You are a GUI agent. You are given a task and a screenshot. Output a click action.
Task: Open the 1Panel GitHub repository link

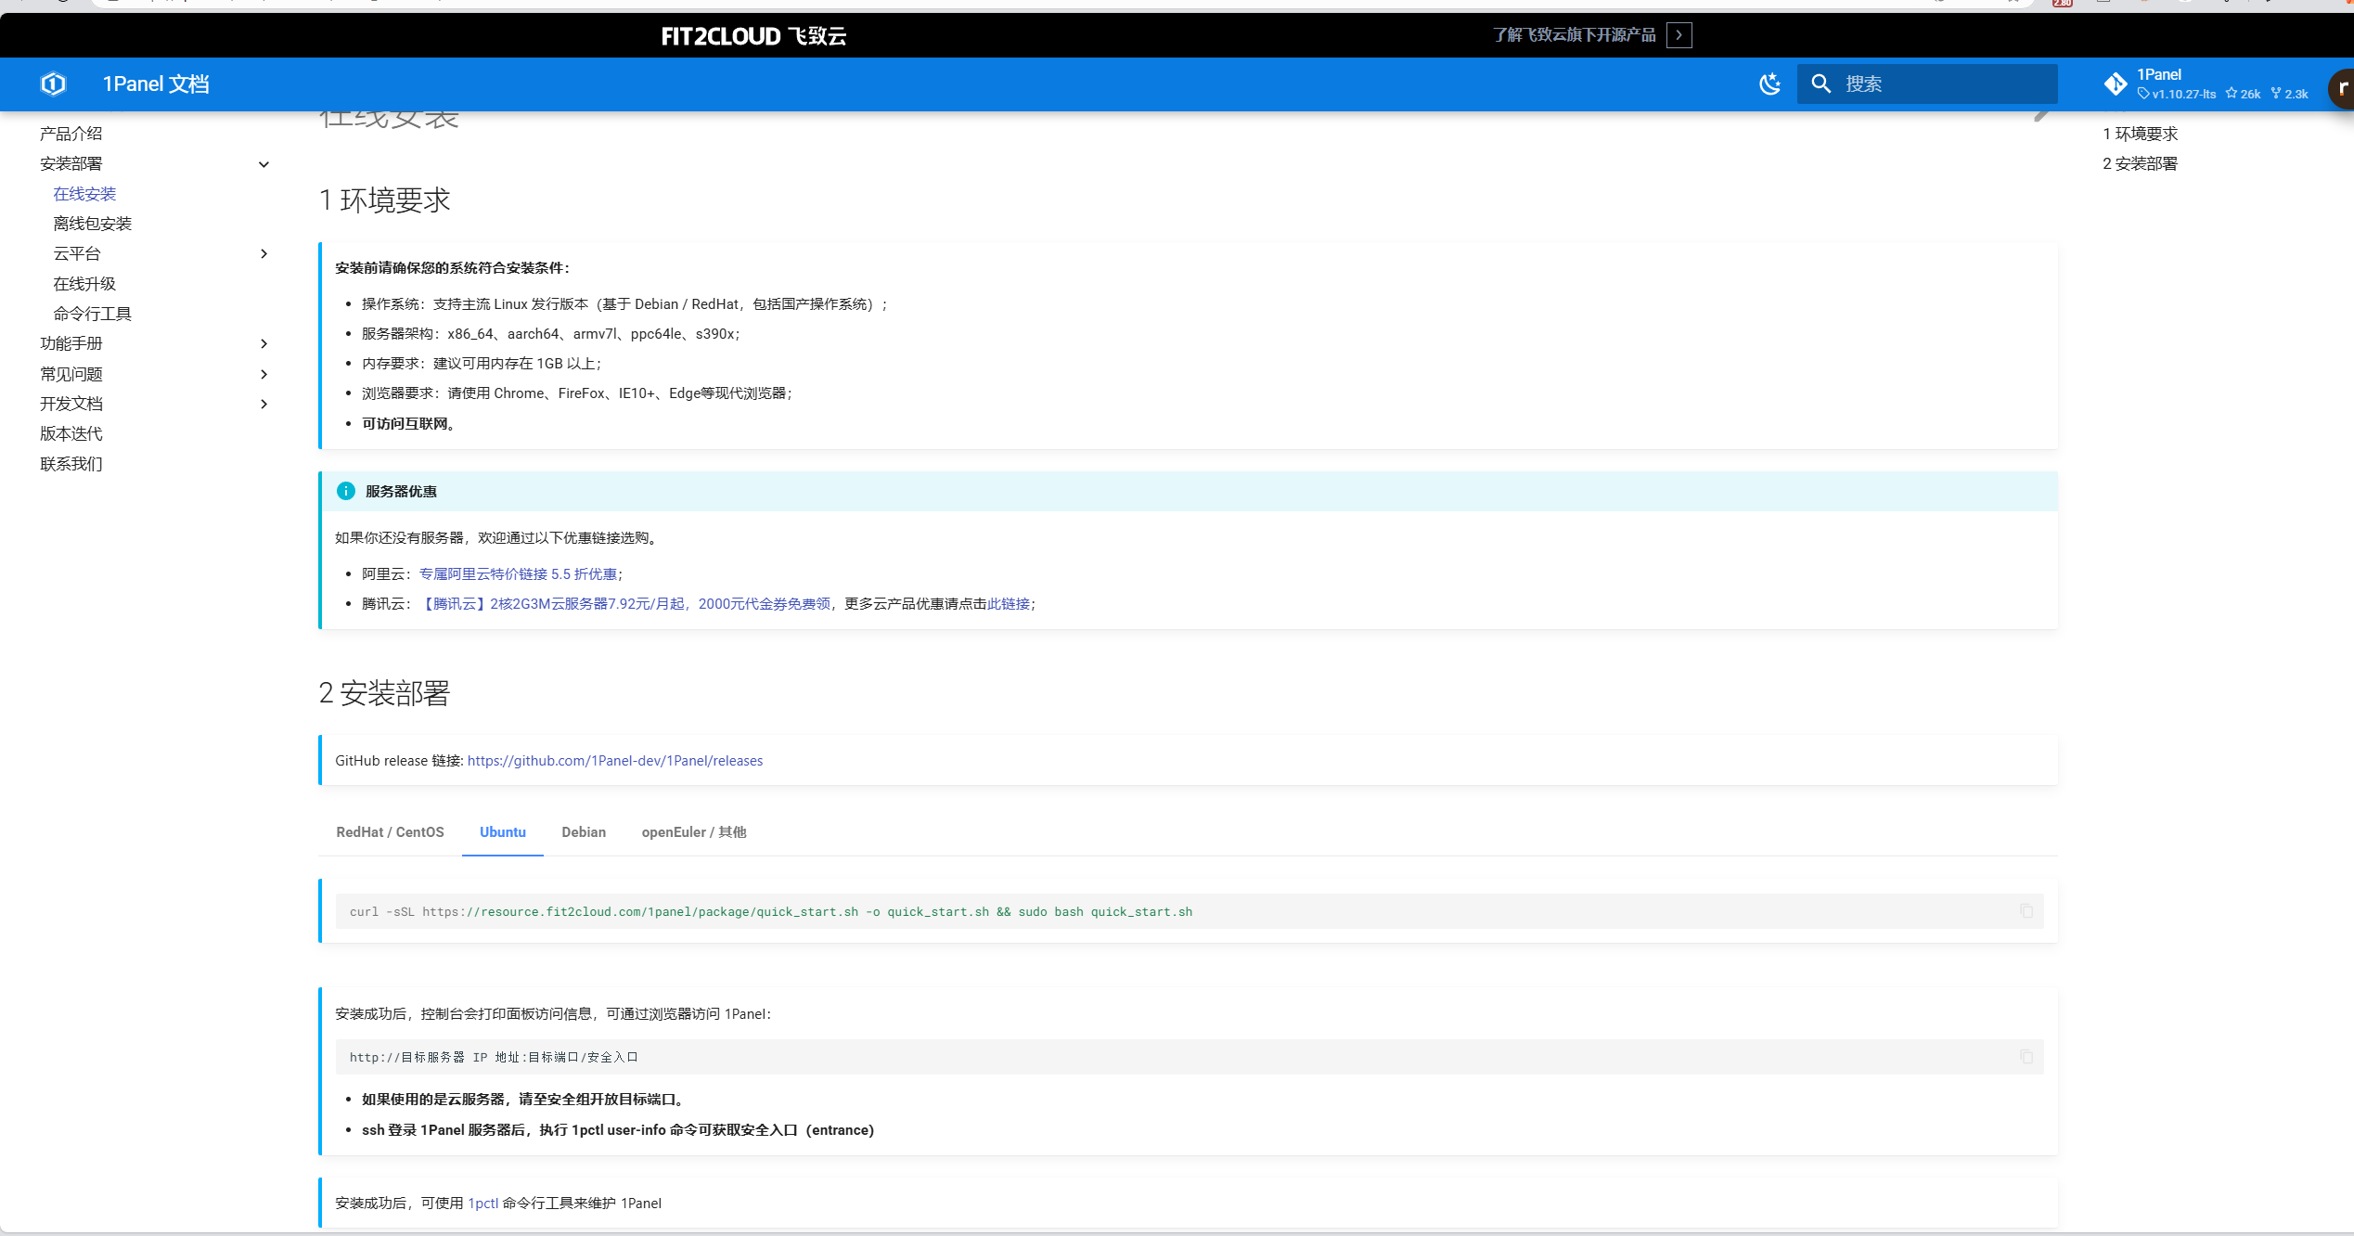pyautogui.click(x=2207, y=84)
